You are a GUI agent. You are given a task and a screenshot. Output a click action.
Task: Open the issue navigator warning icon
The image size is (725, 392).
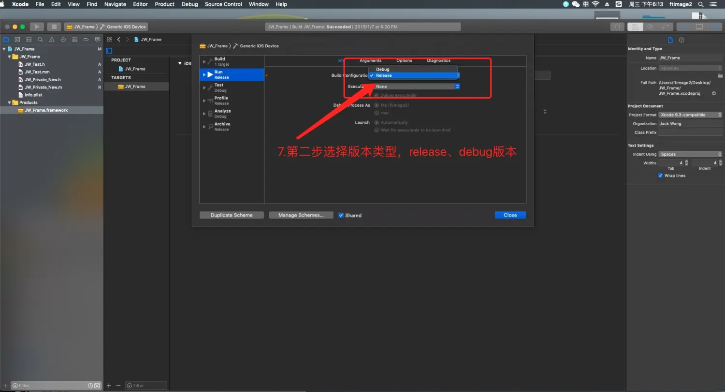pos(52,40)
